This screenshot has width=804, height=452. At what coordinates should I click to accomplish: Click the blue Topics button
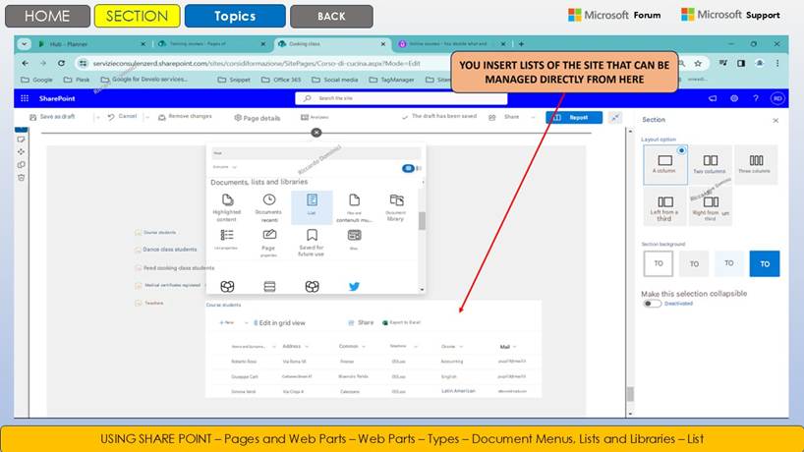click(x=235, y=16)
